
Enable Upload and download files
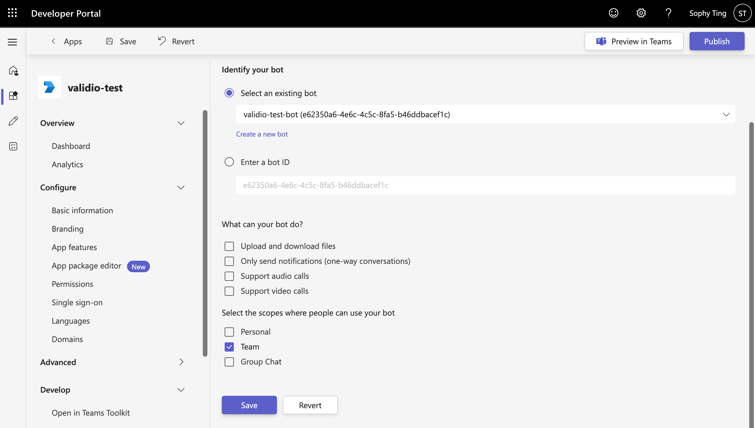229,246
